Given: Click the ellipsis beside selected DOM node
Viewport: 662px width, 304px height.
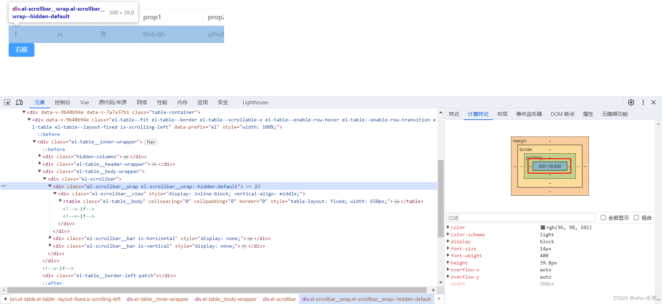Looking at the screenshot, I should 3,186.
